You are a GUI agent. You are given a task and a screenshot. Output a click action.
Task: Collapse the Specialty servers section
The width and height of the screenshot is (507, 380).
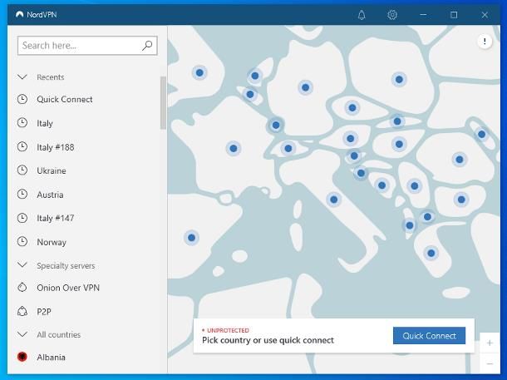22,265
